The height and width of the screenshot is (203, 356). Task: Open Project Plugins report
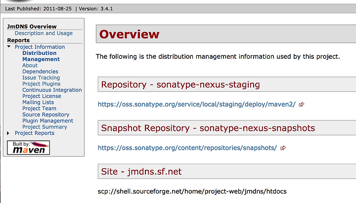coord(42,83)
